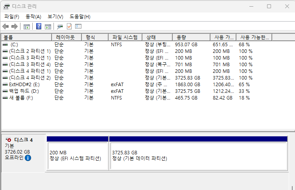
Task: Click the 18 % free percentage cell
Action: point(244,98)
